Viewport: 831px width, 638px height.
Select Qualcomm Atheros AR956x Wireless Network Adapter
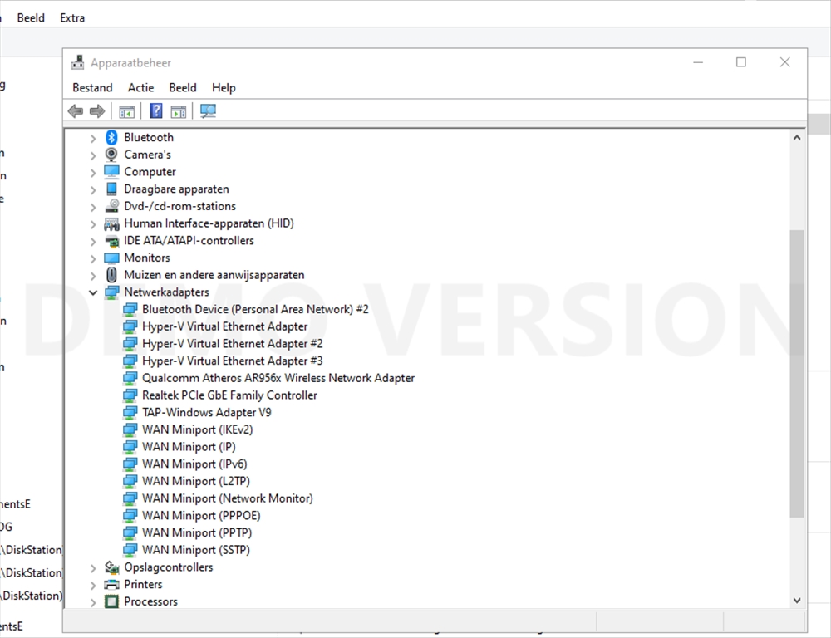click(x=278, y=378)
